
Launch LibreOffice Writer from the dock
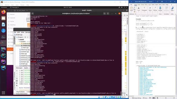pos(3,24)
